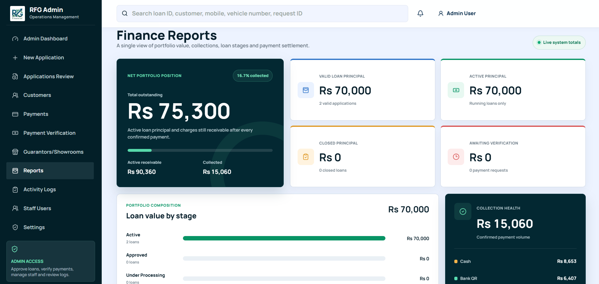Click the Cash amount Rs 8,653

[567, 262]
